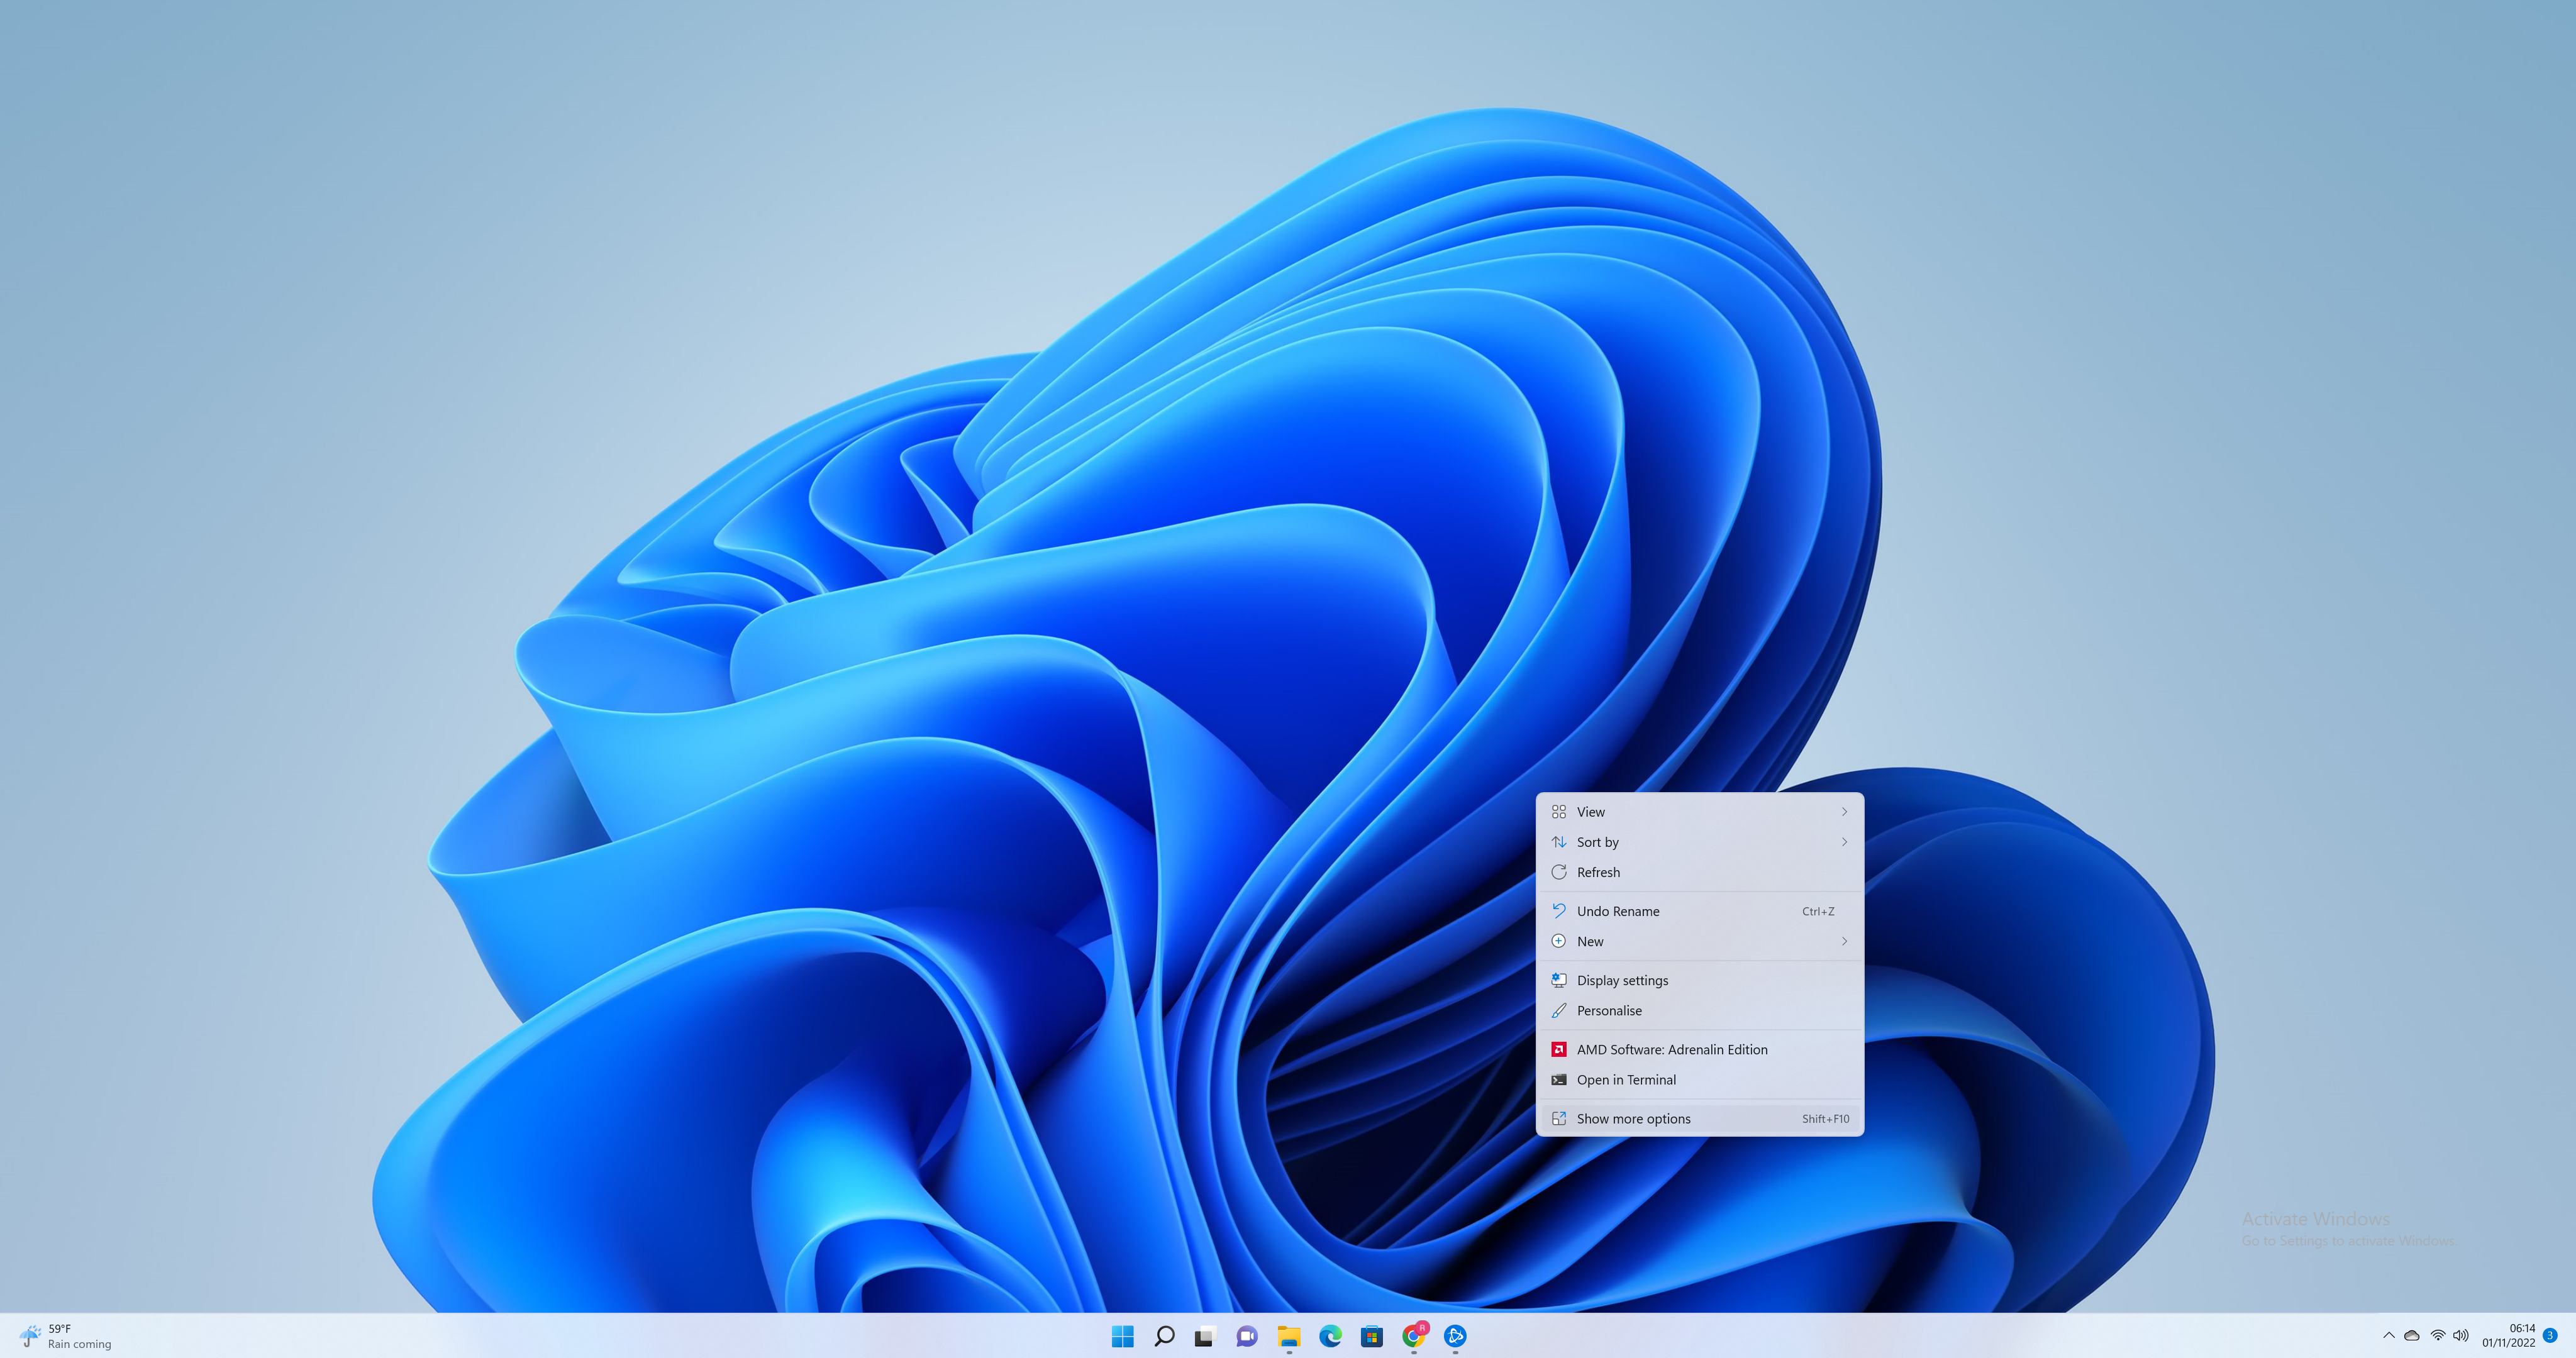Open Microsoft Store from taskbar
The width and height of the screenshot is (2576, 1358).
click(1372, 1336)
